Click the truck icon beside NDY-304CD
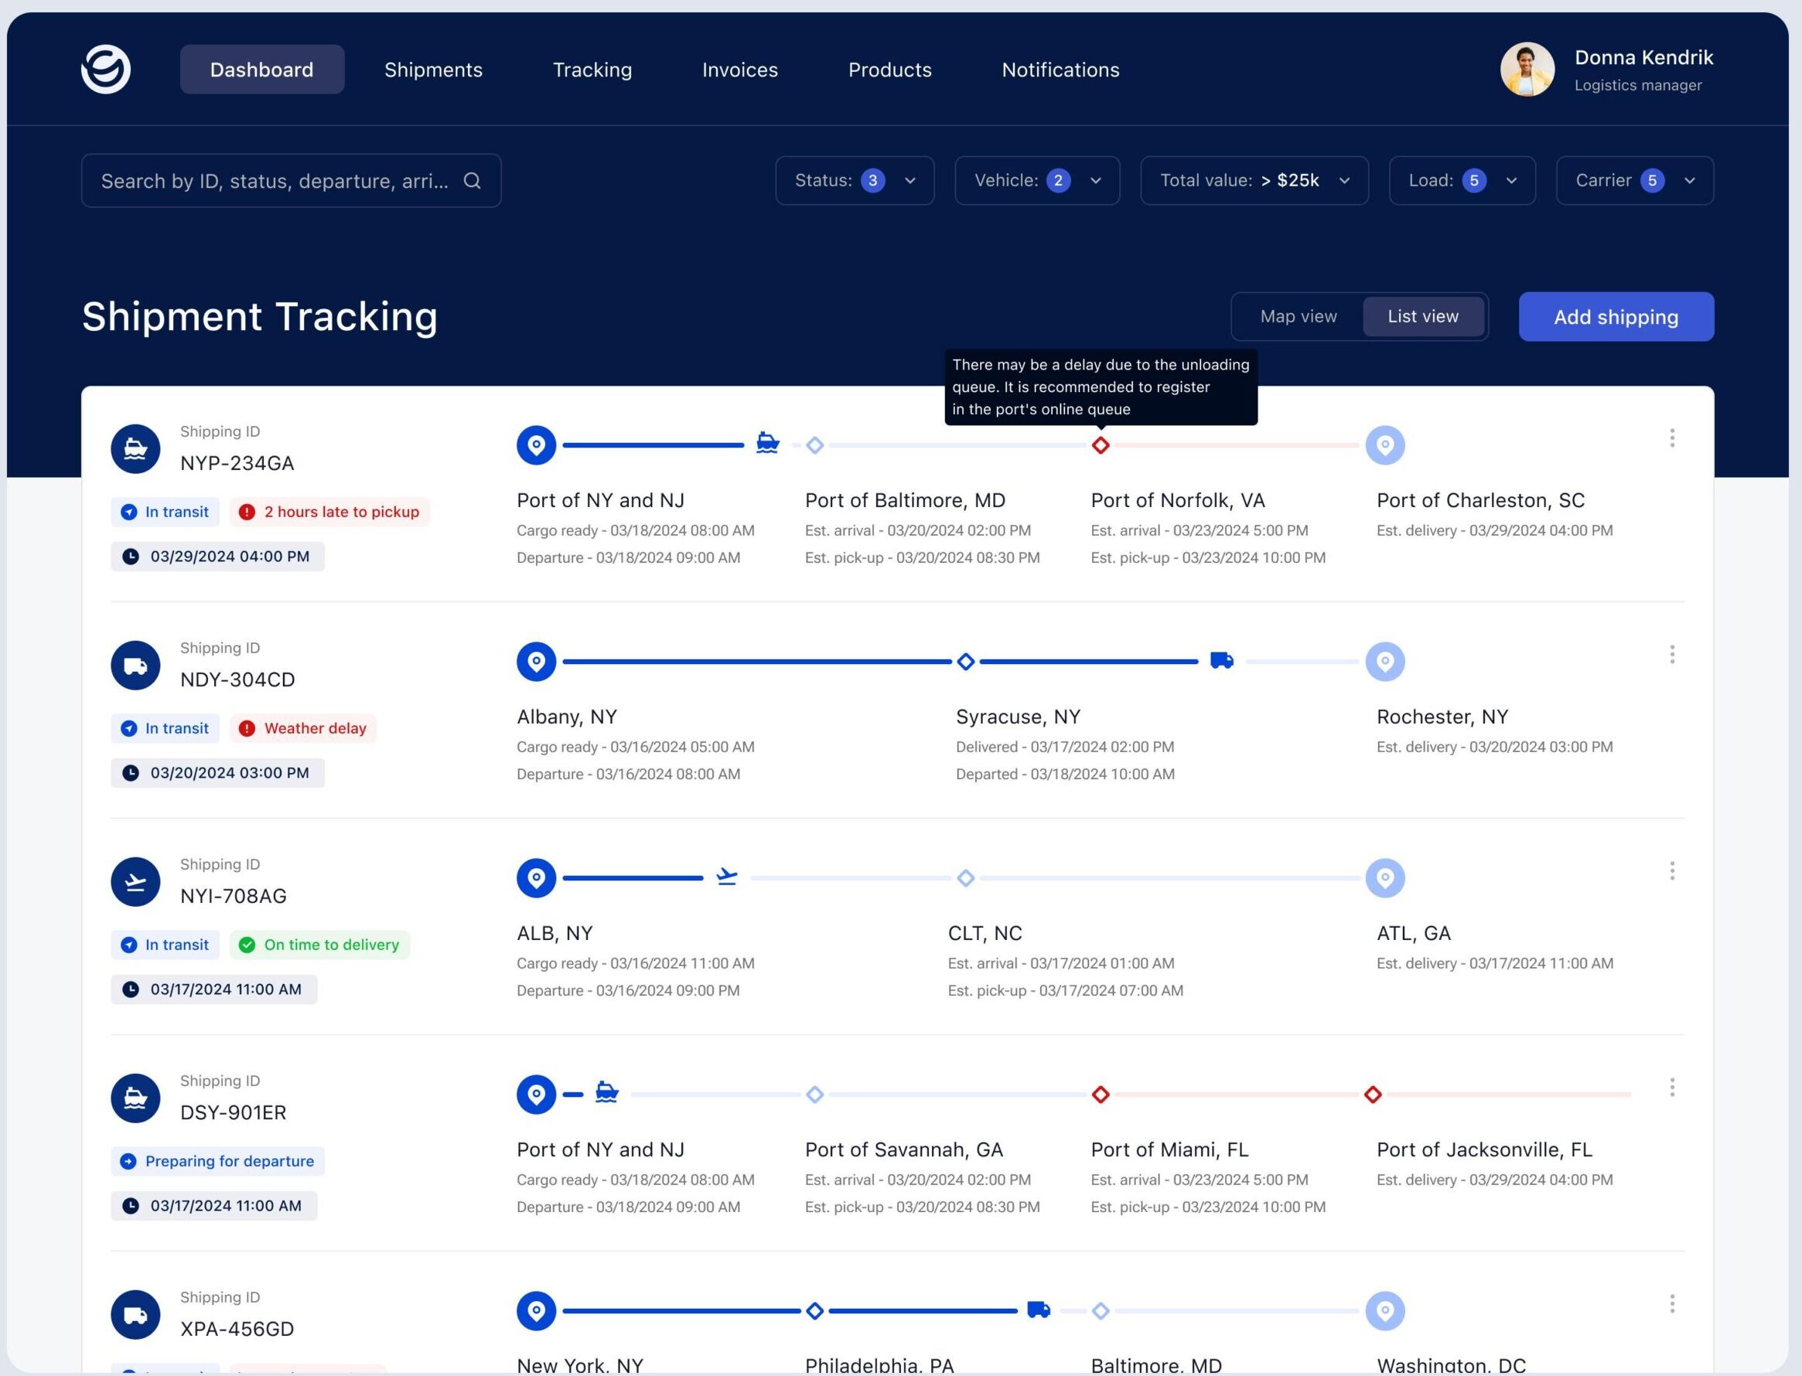Screen dimensions: 1802x1376 [135, 665]
